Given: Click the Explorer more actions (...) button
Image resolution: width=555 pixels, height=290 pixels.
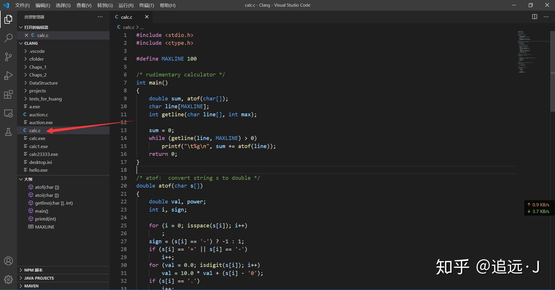Looking at the screenshot, I should point(100,17).
